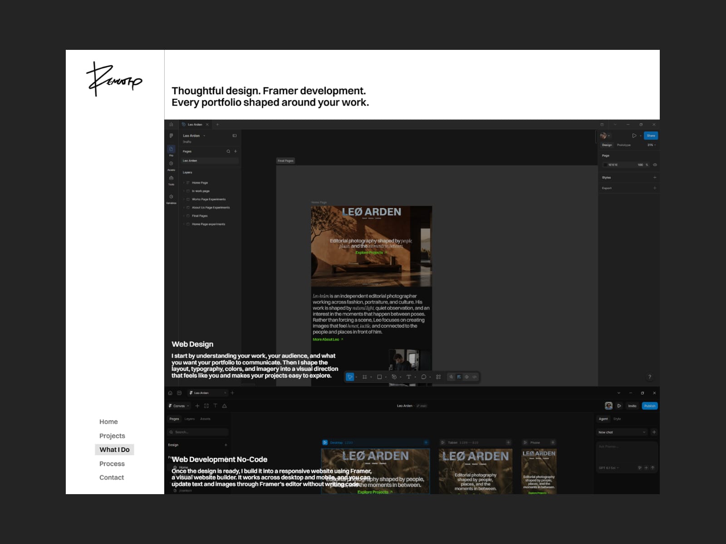Select the Works Page Experiments layer
This screenshot has height=544, width=726.
tap(209, 199)
